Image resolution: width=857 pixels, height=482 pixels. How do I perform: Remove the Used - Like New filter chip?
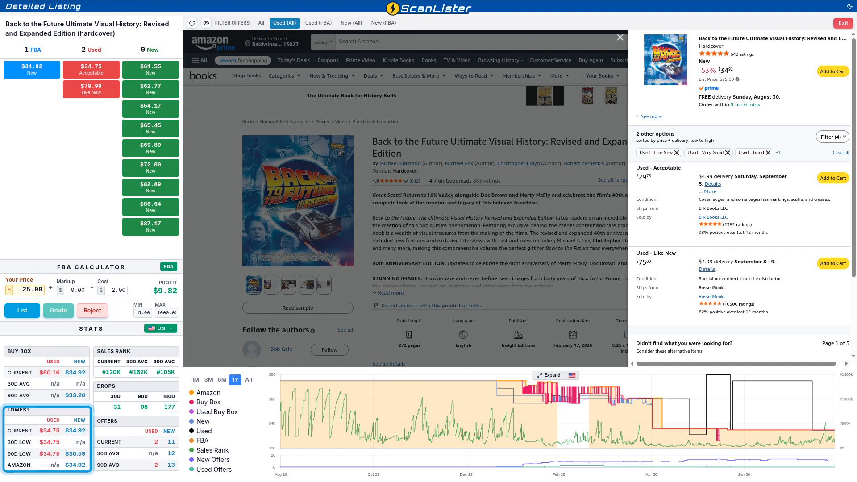(677, 153)
